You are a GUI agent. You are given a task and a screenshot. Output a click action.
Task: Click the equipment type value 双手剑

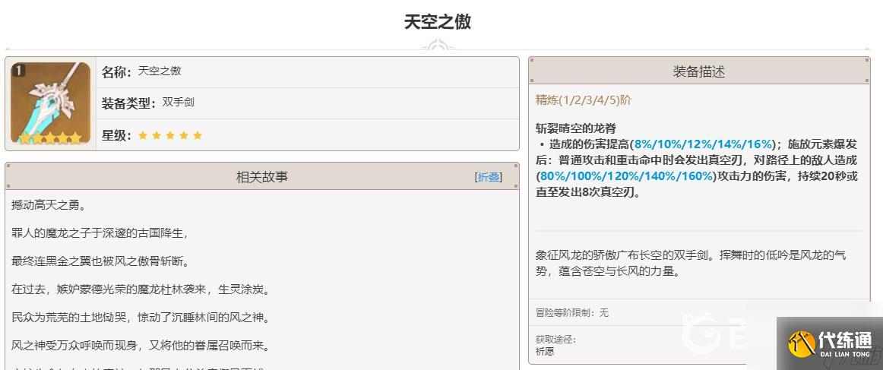click(178, 103)
